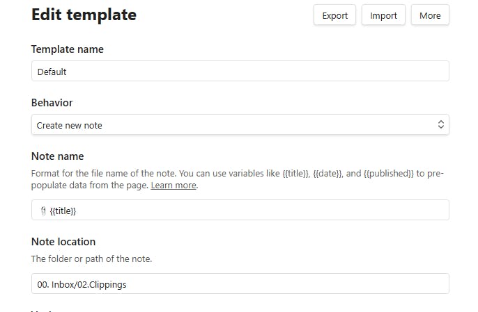
Task: Focus the Note location path field
Action: coord(240,284)
